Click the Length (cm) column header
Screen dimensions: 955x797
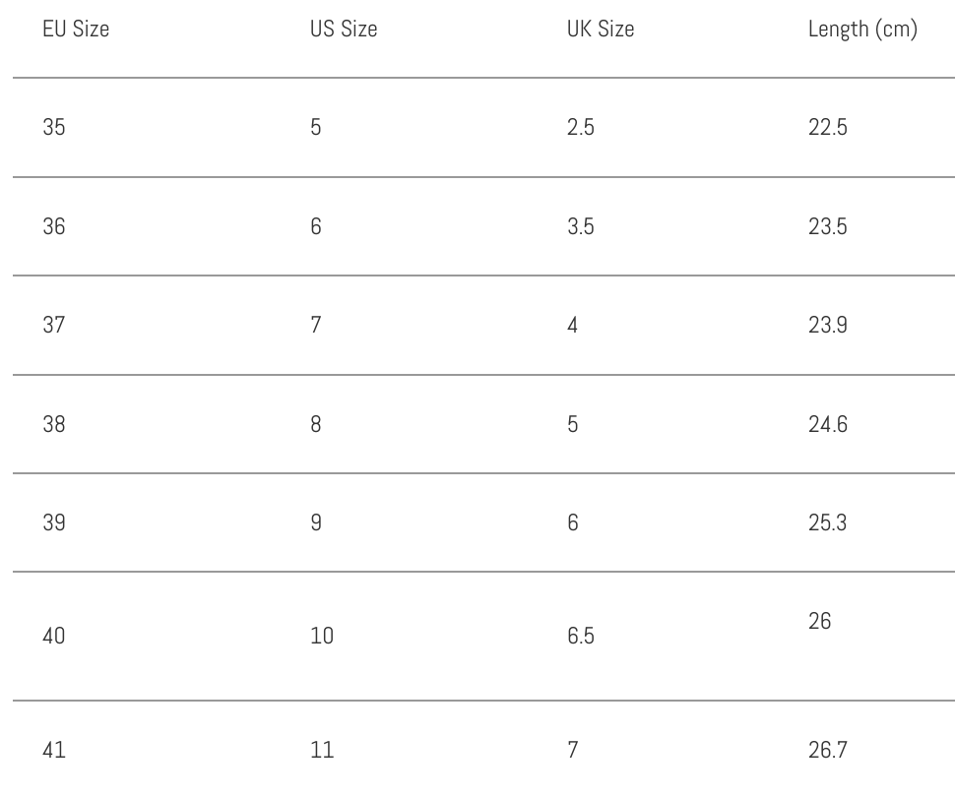861,30
